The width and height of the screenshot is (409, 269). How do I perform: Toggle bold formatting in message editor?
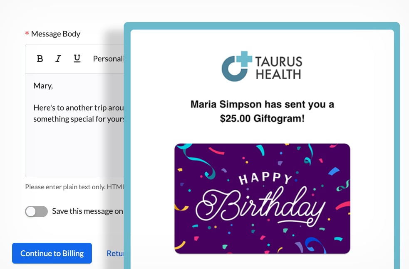[x=40, y=59]
